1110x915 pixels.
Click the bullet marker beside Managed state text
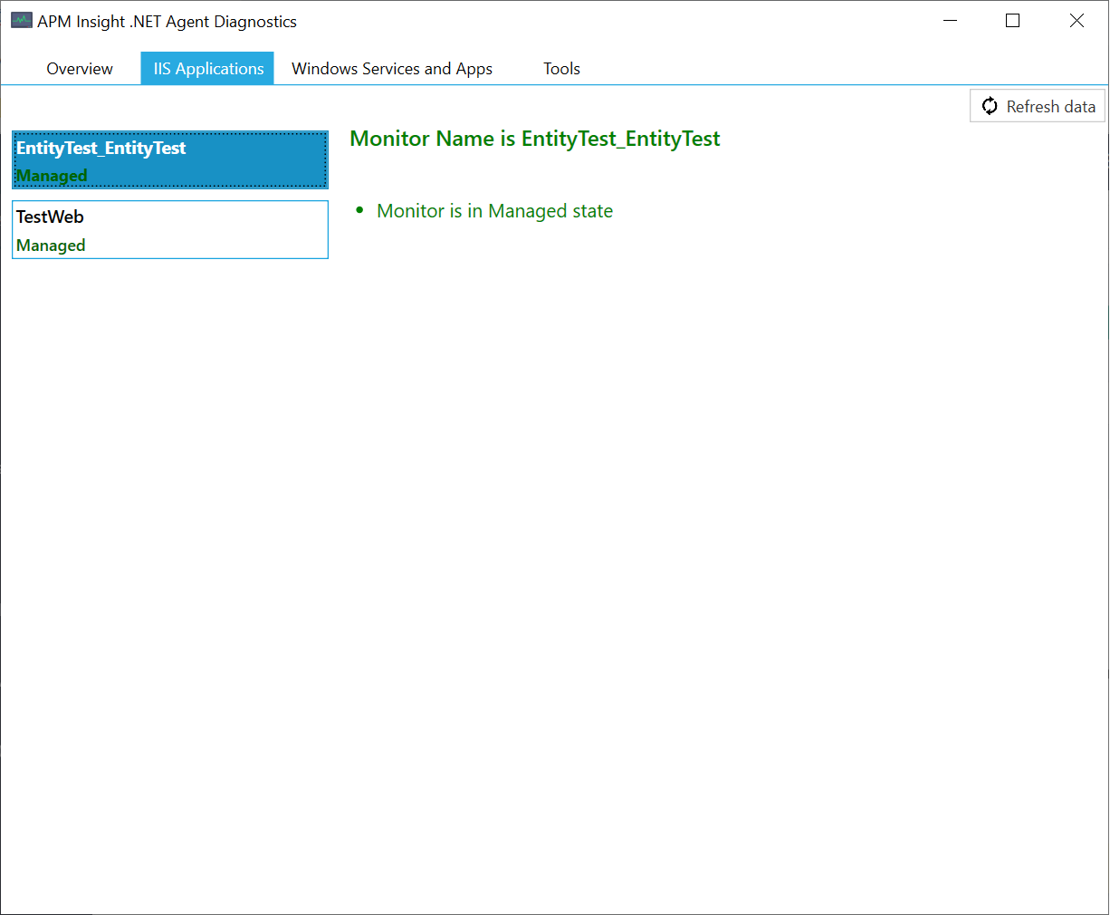click(x=359, y=209)
